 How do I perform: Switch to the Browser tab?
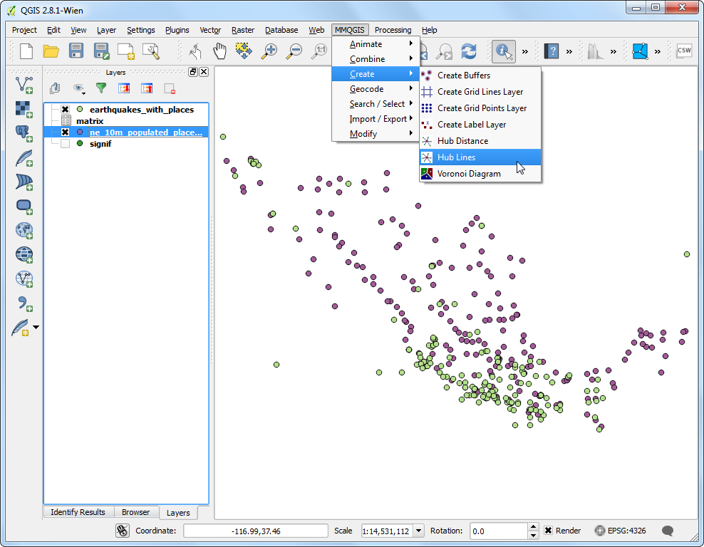tap(135, 512)
